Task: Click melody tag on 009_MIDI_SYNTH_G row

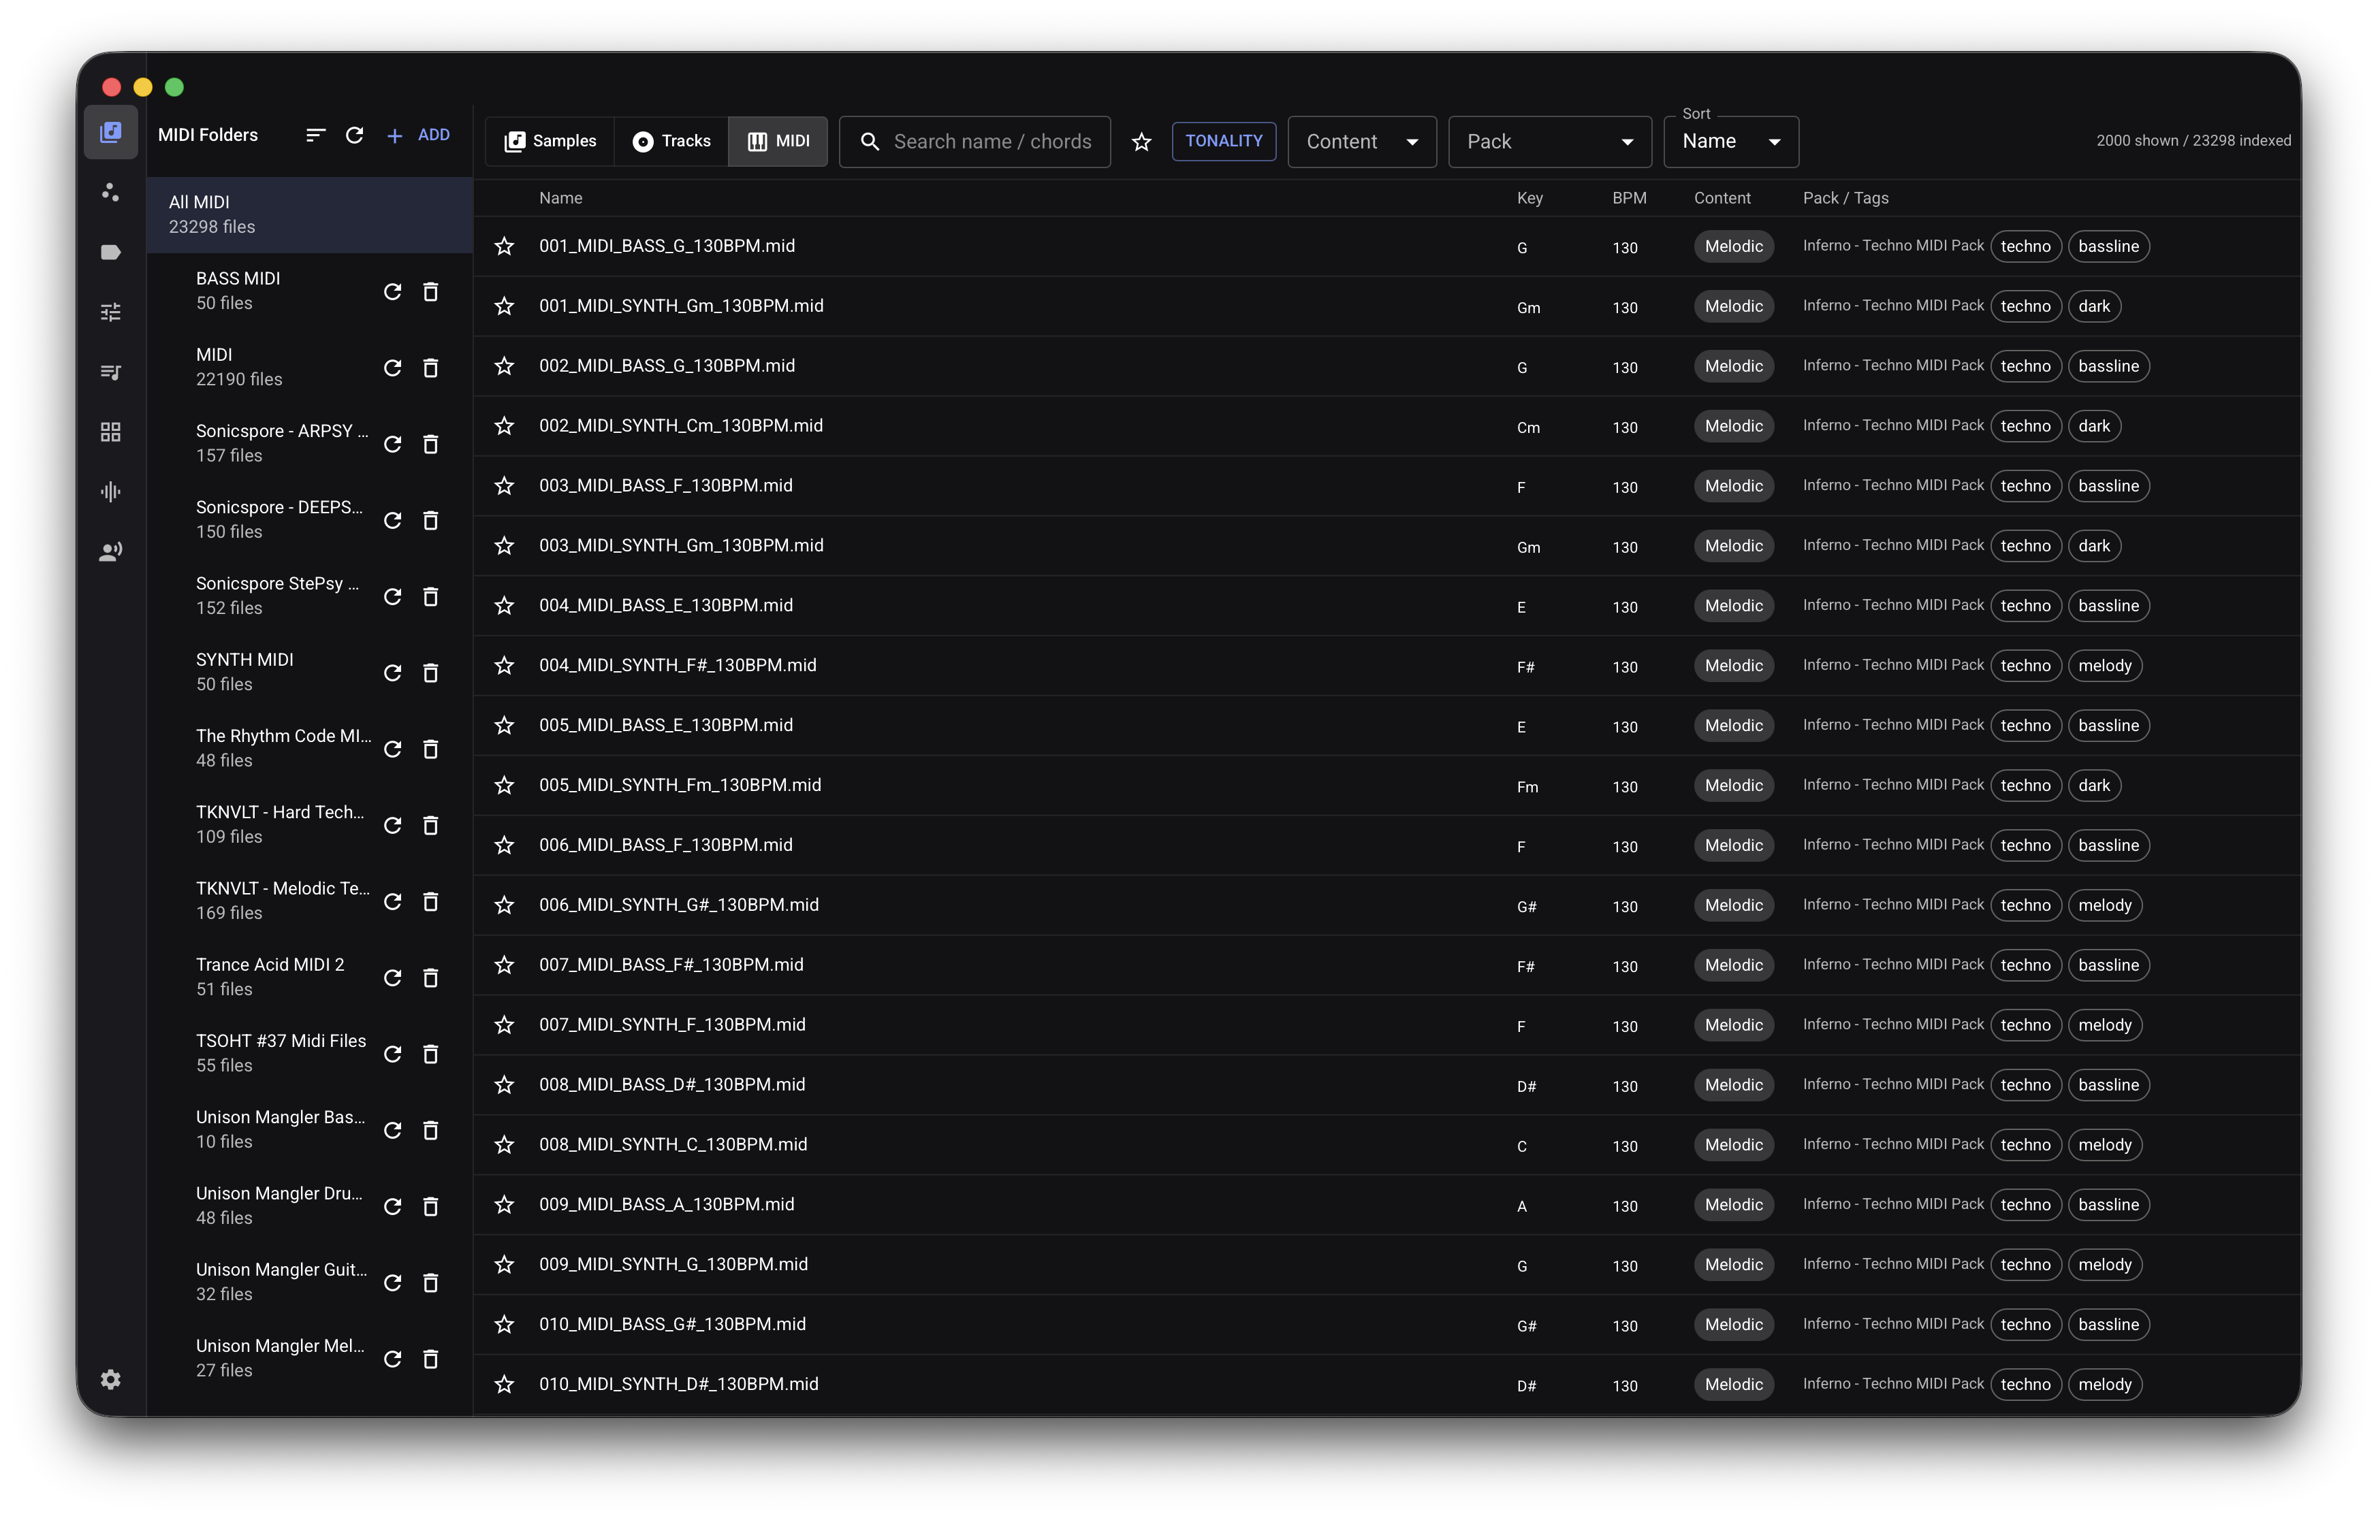Action: [2104, 1264]
